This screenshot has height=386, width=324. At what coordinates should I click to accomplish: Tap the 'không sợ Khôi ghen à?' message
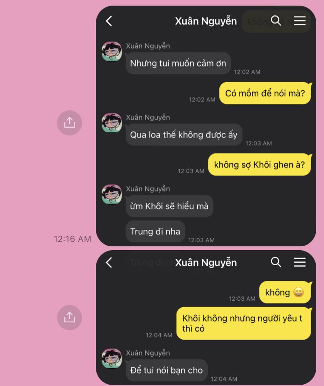click(x=260, y=164)
